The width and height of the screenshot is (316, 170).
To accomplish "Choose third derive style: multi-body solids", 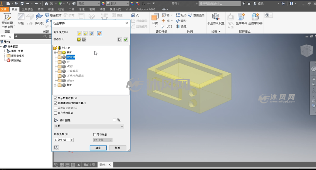I will coord(91,33).
